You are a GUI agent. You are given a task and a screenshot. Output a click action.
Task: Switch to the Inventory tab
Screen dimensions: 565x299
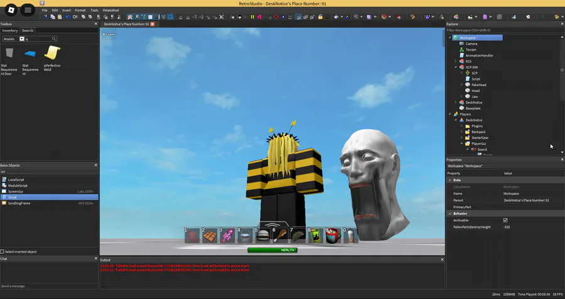point(9,31)
